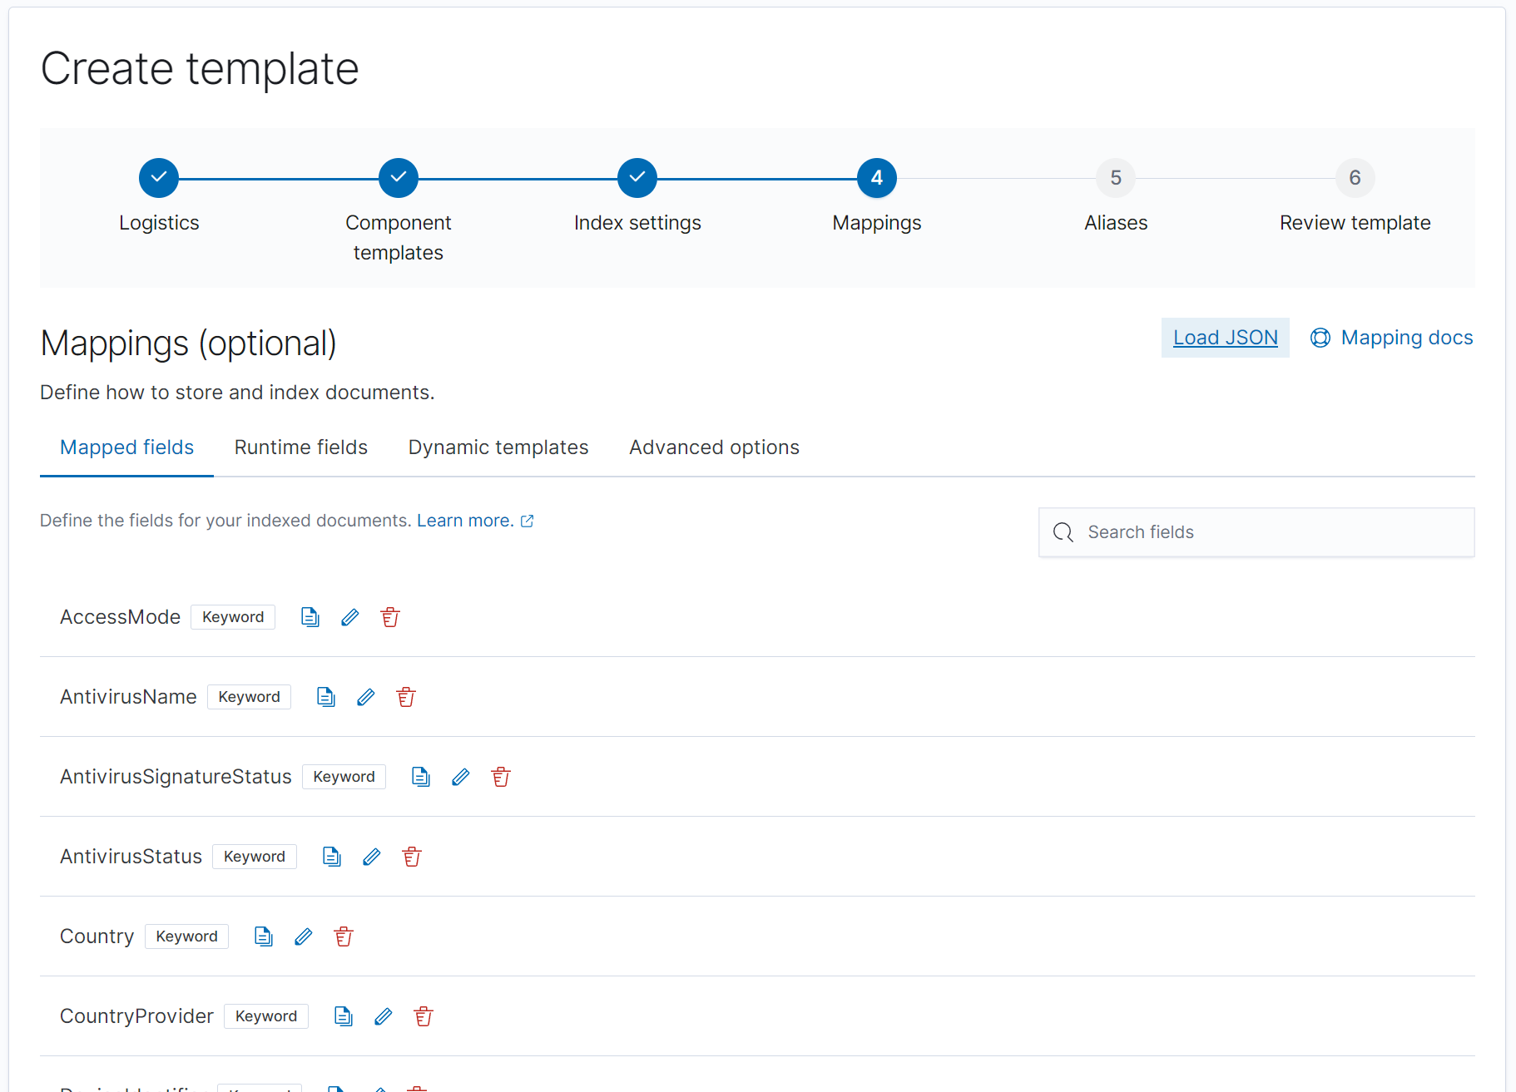
Task: Jump to the Aliases step
Action: (x=1115, y=177)
